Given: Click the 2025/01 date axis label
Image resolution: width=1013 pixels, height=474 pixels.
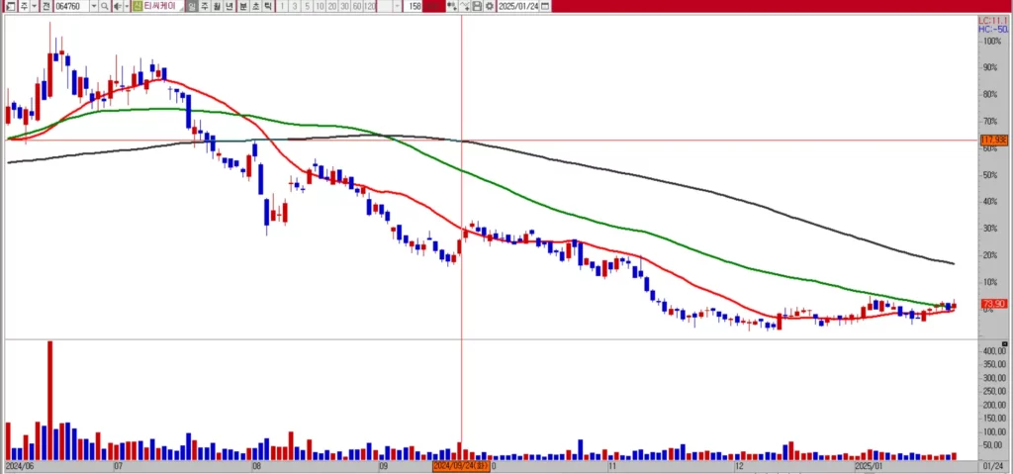Looking at the screenshot, I should 869,466.
